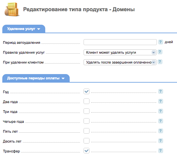Image resolution: width=177 pixels, height=160 pixels.
Task: Show help hint for Пять лет period
Action: pos(160,131)
